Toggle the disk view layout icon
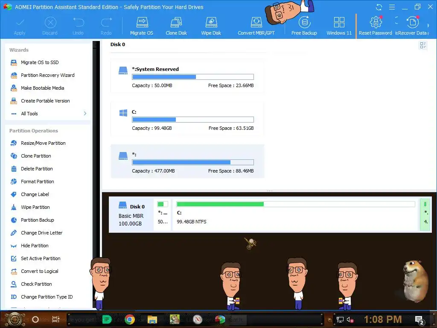The height and width of the screenshot is (328, 437). click(423, 45)
